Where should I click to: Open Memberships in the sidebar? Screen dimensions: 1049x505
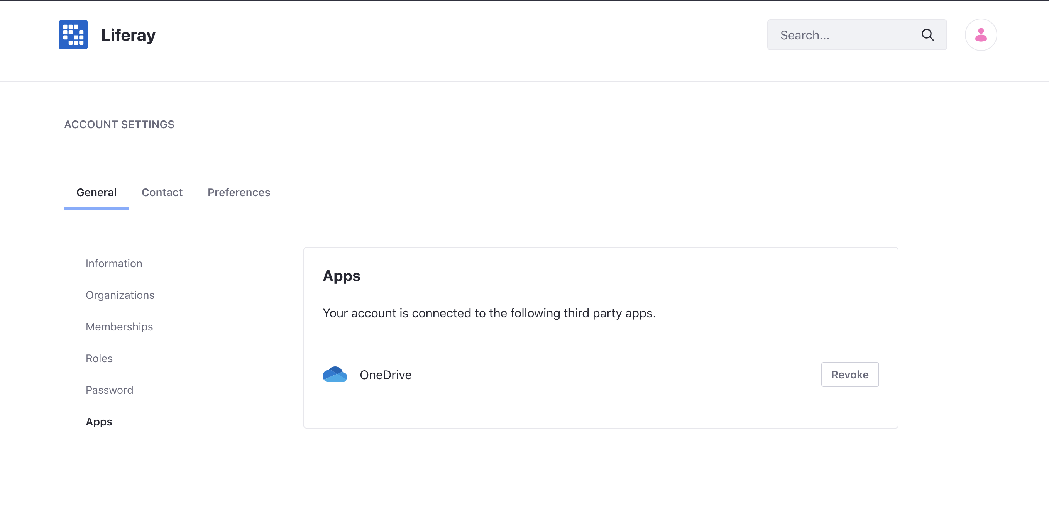pyautogui.click(x=119, y=327)
